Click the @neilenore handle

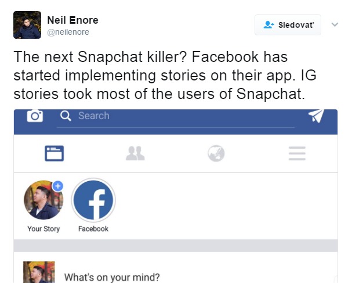click(68, 32)
